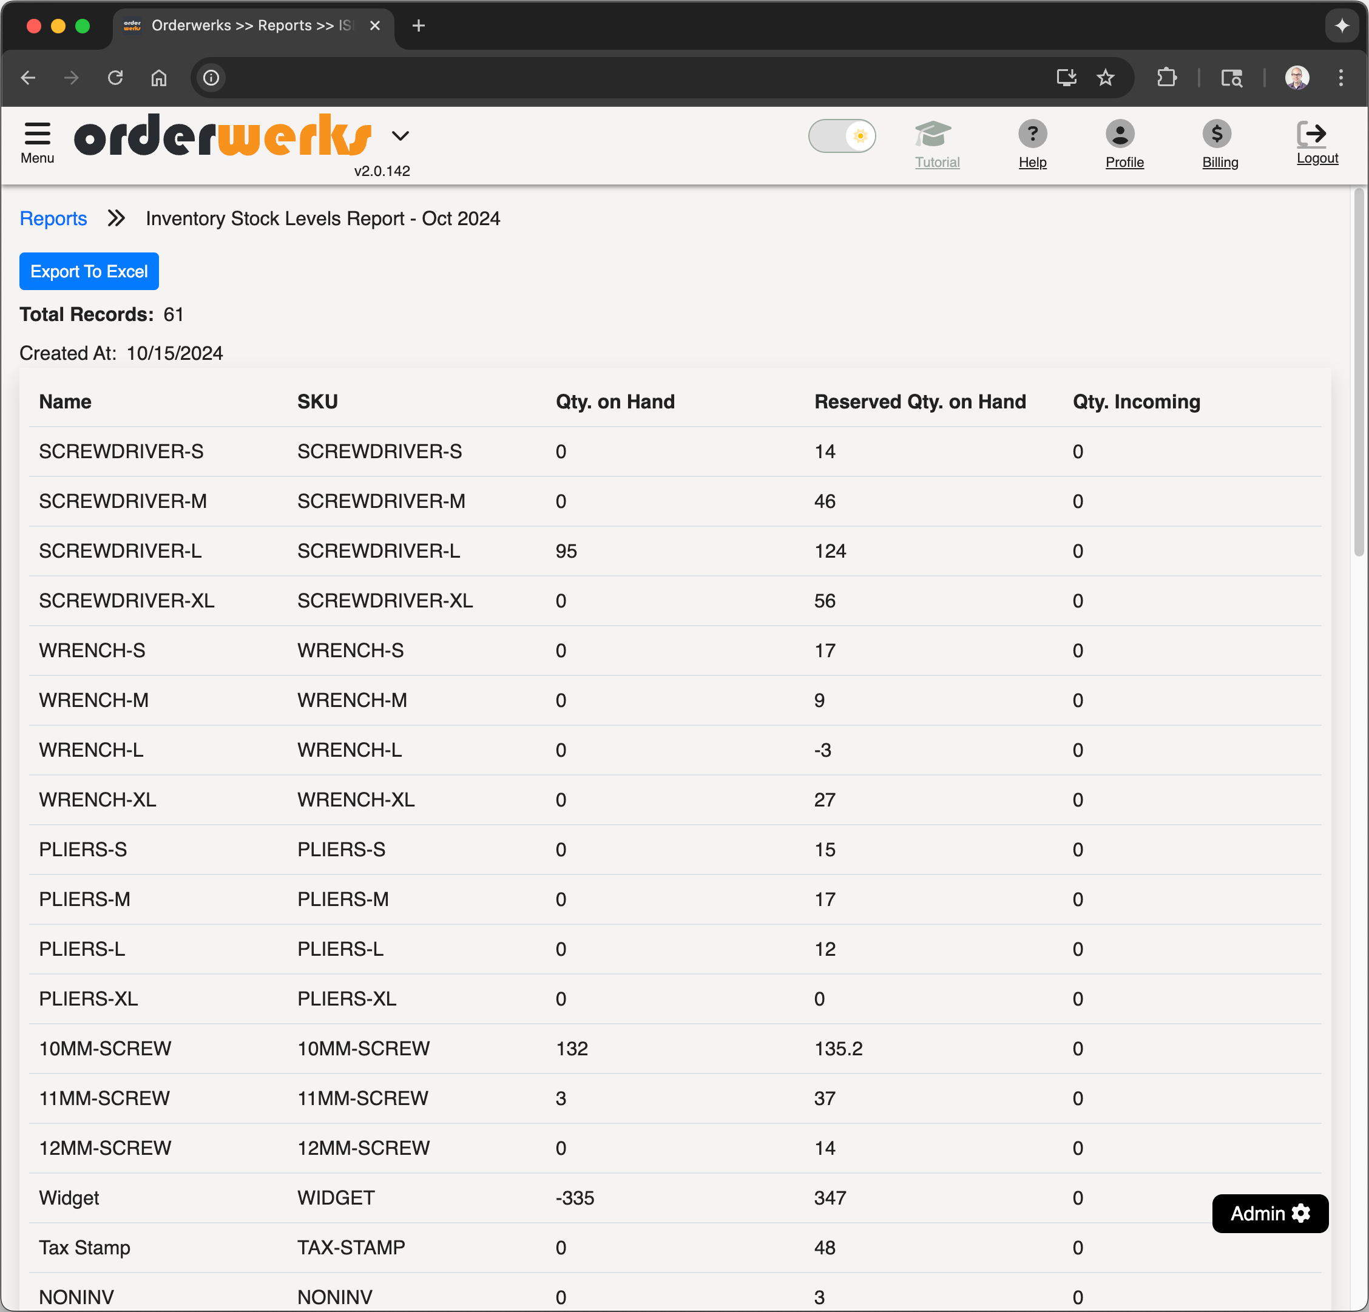Open Help question mark icon
The height and width of the screenshot is (1312, 1369).
click(x=1032, y=134)
